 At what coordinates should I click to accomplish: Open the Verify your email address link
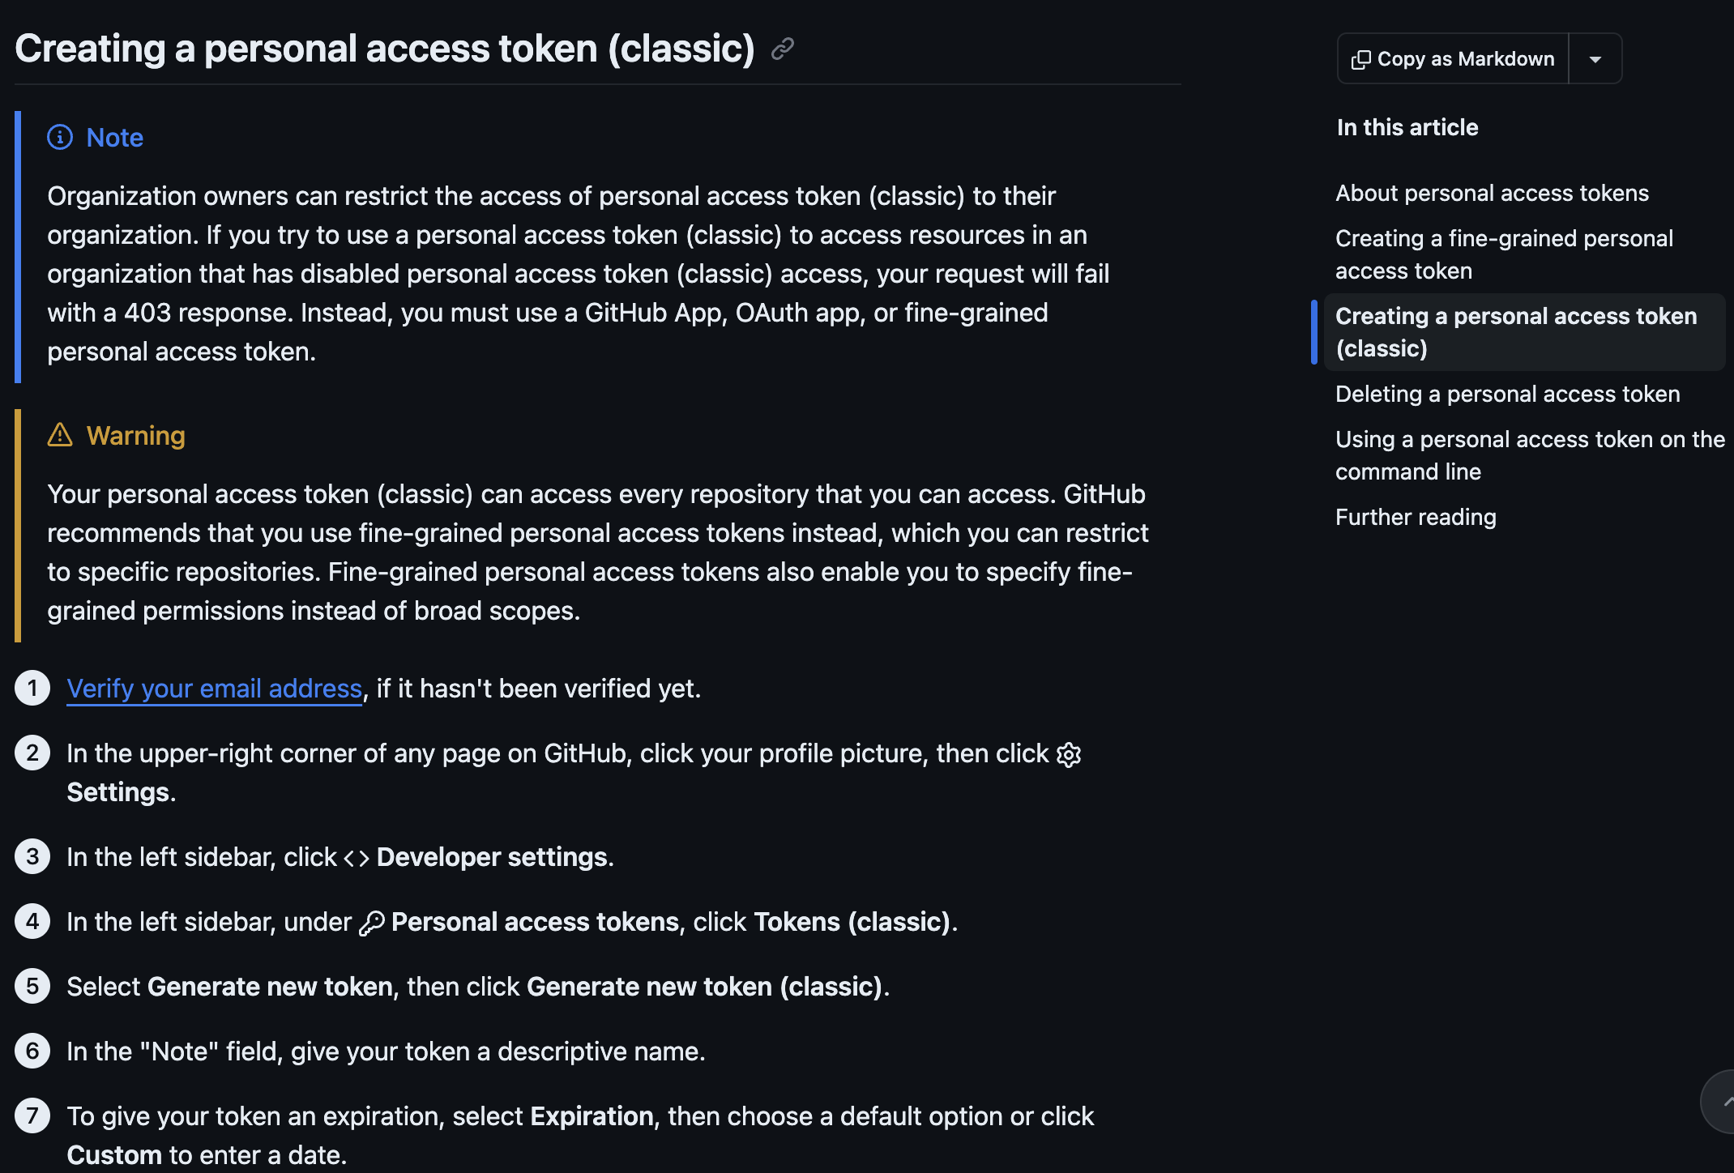point(214,689)
